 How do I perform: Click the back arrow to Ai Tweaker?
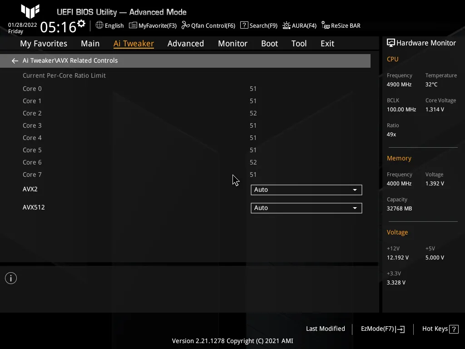(15, 61)
